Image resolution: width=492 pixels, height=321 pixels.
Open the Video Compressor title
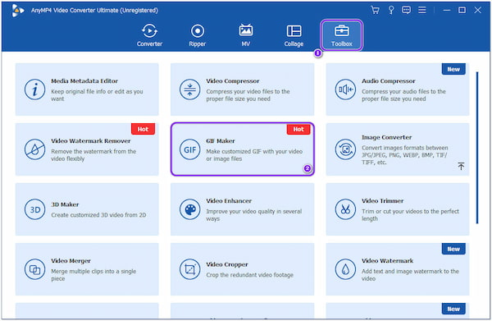233,81
